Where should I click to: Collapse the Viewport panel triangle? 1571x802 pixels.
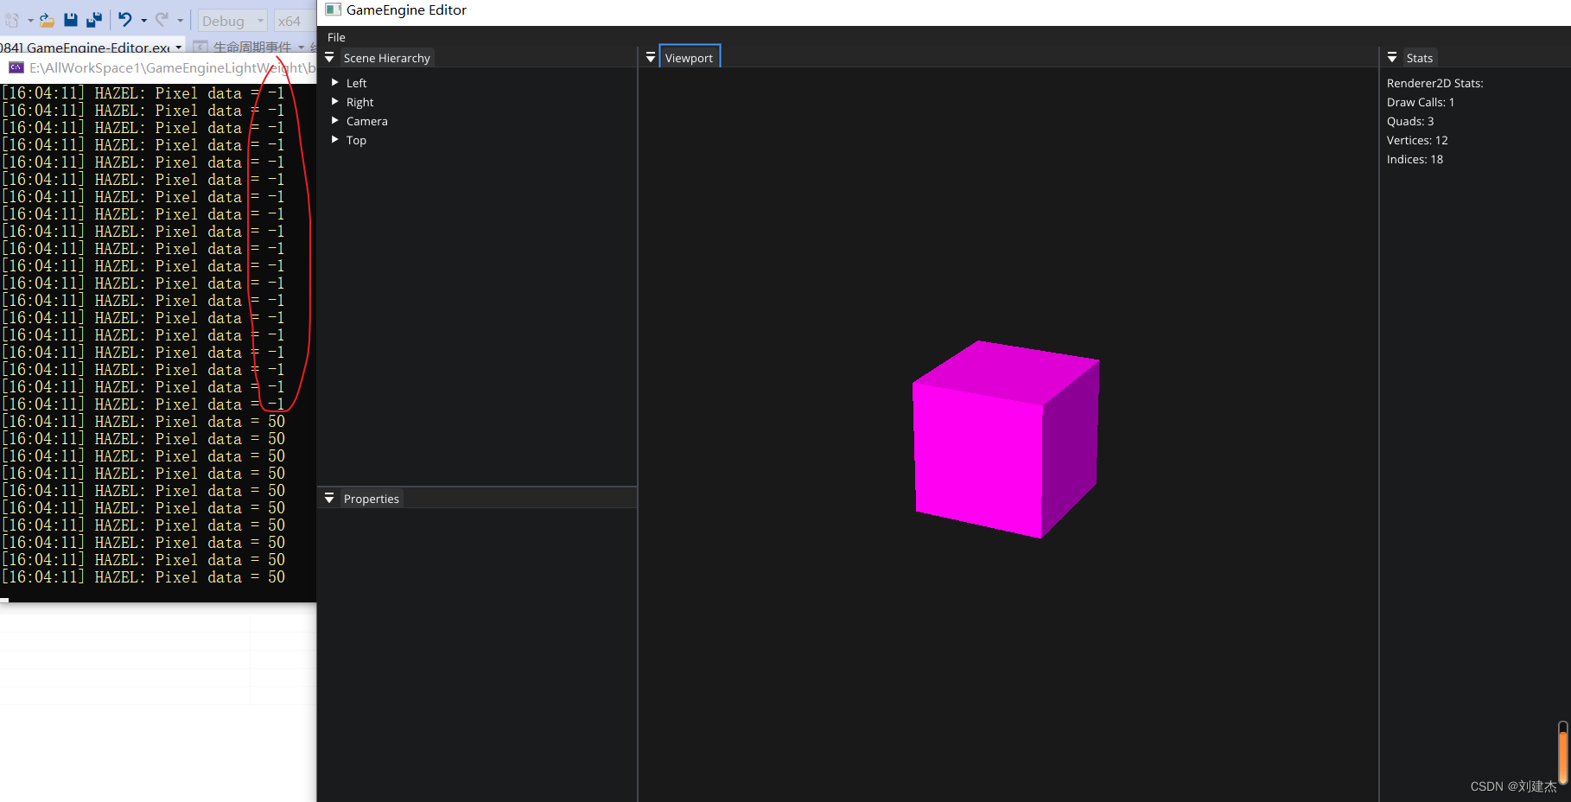tap(651, 57)
